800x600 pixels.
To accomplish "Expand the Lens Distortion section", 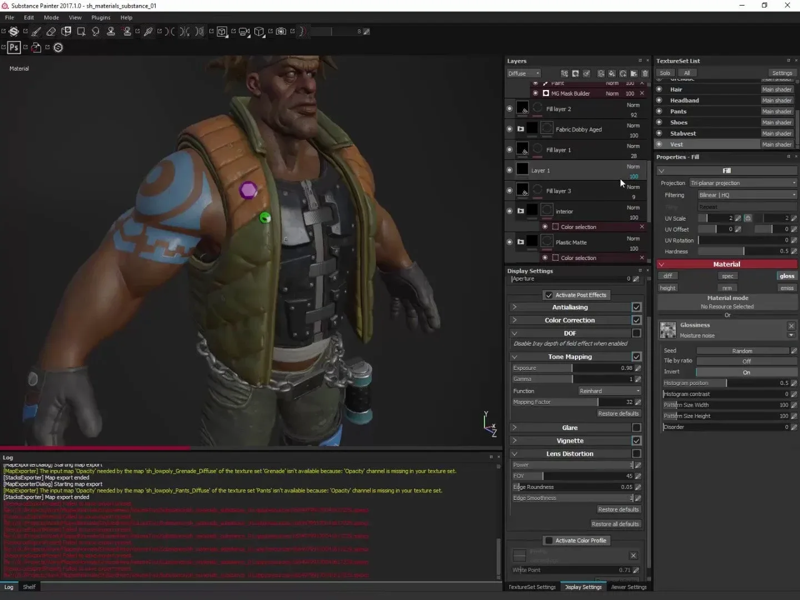I will point(515,453).
